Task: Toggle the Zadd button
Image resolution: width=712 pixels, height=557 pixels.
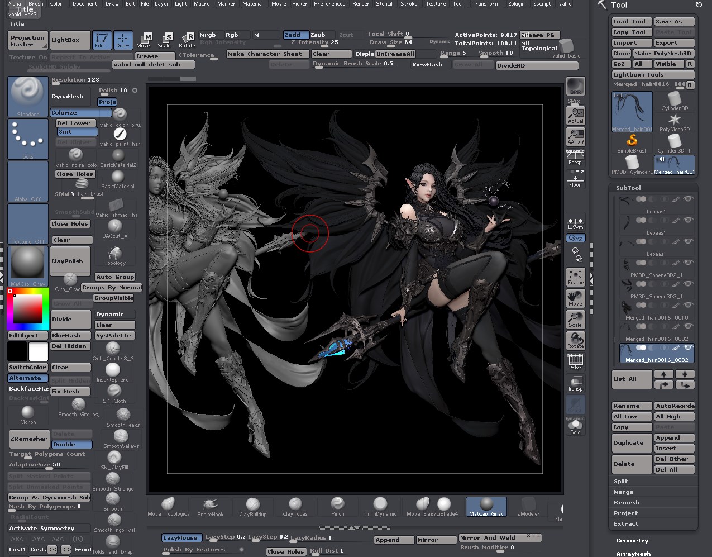Action: pos(295,35)
